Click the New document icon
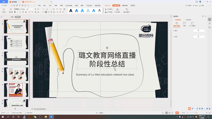 pos(12,6)
